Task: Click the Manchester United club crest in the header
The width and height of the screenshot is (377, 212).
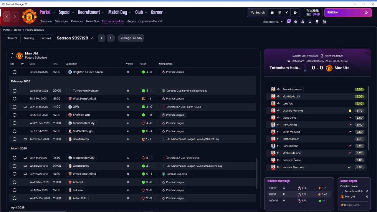Action: tap(29, 16)
